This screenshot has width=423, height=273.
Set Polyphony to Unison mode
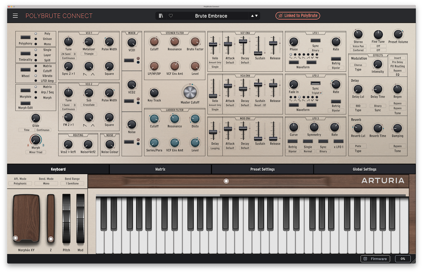[36, 39]
